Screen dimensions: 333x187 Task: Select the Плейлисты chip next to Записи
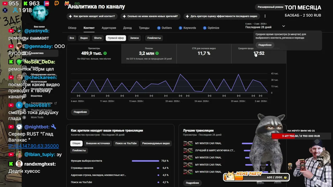(x=154, y=38)
